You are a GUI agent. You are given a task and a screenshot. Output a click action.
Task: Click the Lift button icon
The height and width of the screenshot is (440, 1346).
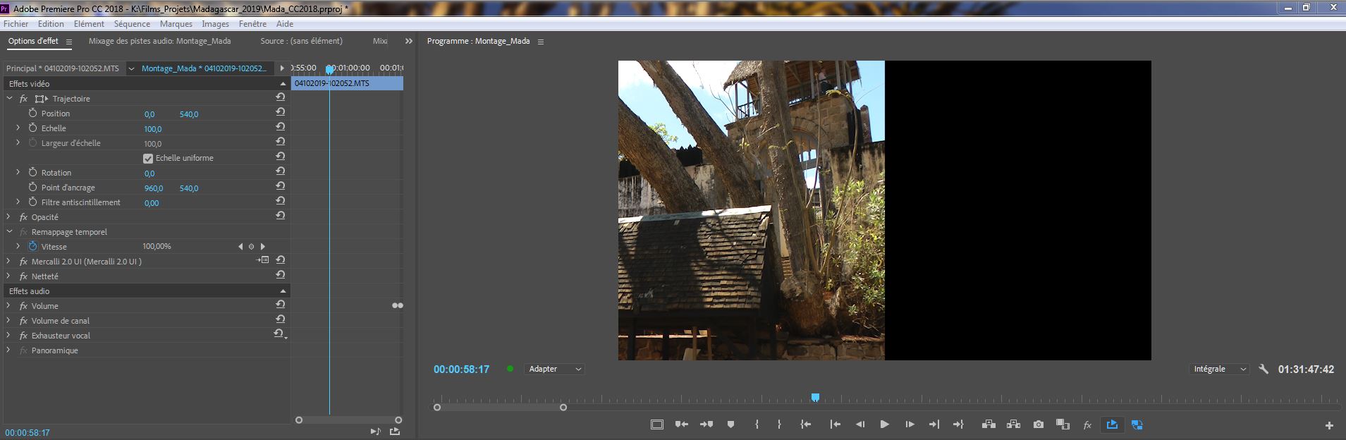tap(989, 424)
